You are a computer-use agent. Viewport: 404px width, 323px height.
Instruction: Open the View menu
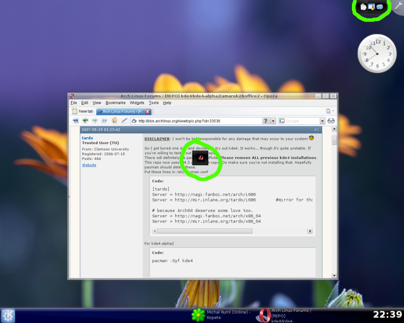97,103
